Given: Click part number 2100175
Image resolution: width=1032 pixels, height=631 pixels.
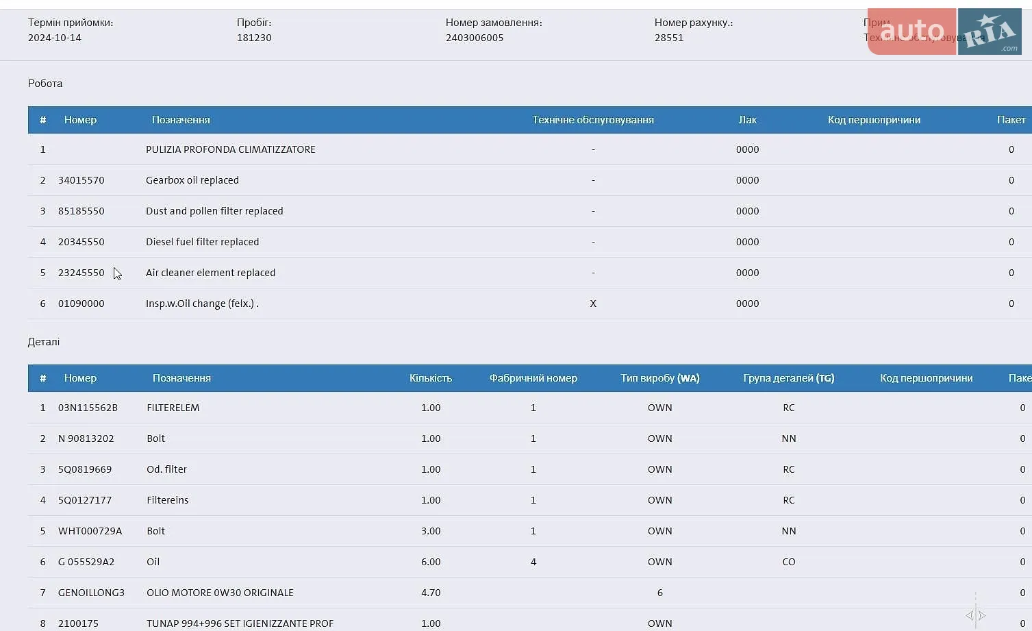Looking at the screenshot, I should pos(78,623).
